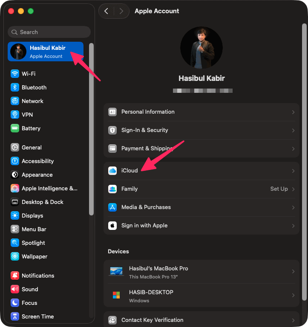Open the Displays sidebar label
Screen dimensions: 308x327
coord(32,215)
